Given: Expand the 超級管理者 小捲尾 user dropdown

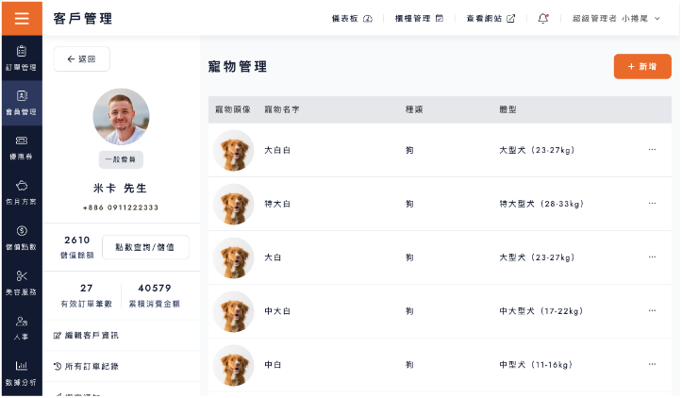Looking at the screenshot, I should 616,18.
